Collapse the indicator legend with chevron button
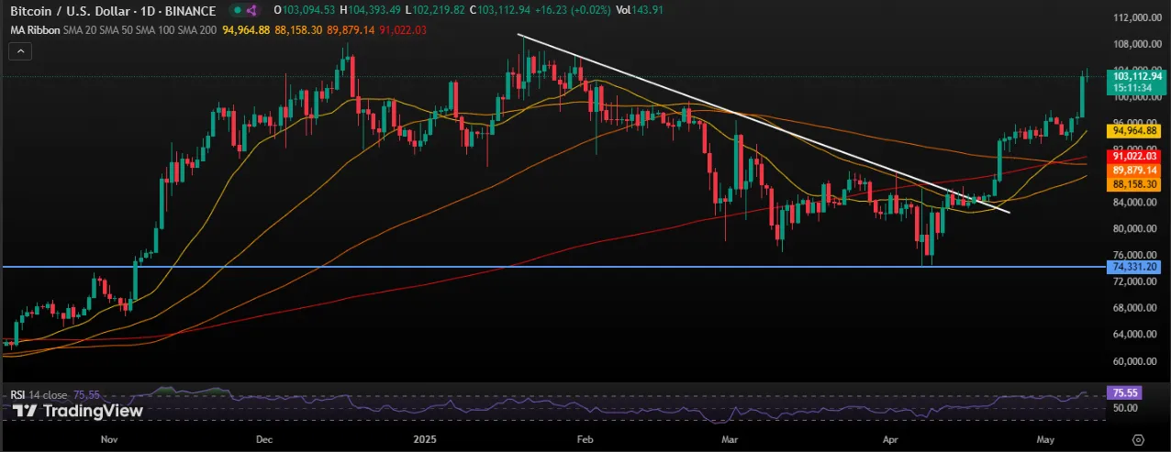This screenshot has height=452, width=1171. (18, 51)
